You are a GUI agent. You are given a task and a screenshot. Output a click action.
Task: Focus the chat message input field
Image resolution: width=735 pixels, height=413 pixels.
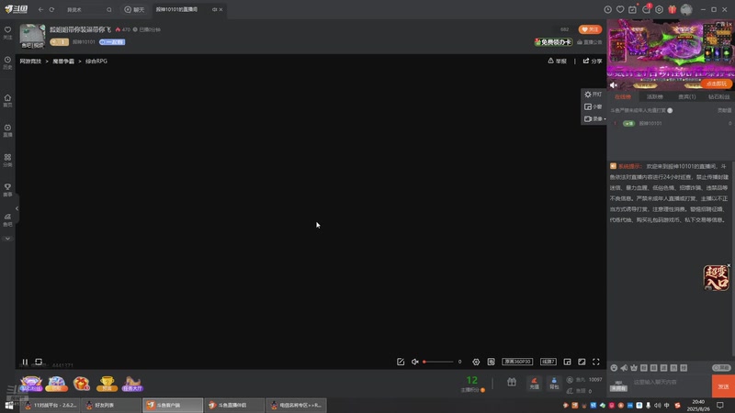[671, 385]
